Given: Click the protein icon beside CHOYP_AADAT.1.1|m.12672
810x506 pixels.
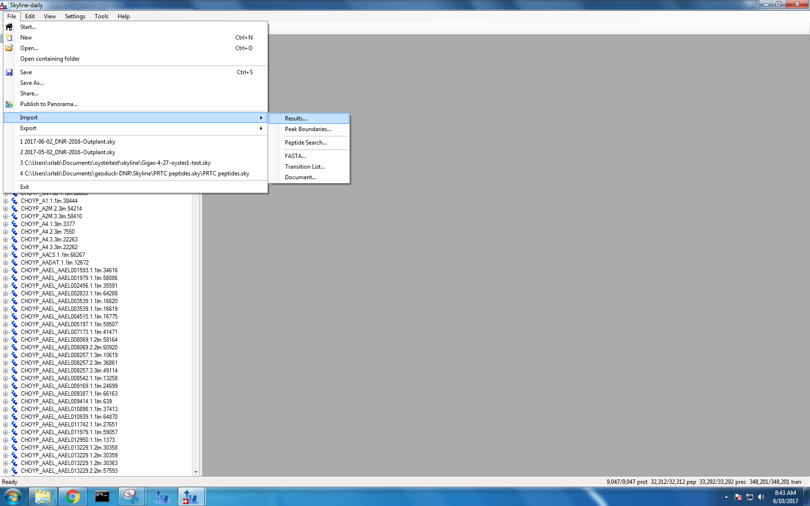Looking at the screenshot, I should pyautogui.click(x=14, y=263).
